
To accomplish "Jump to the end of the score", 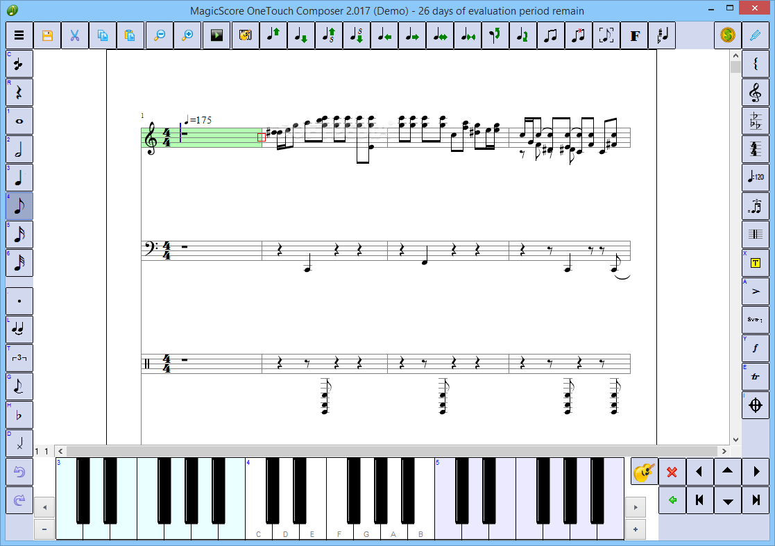I will point(756,500).
